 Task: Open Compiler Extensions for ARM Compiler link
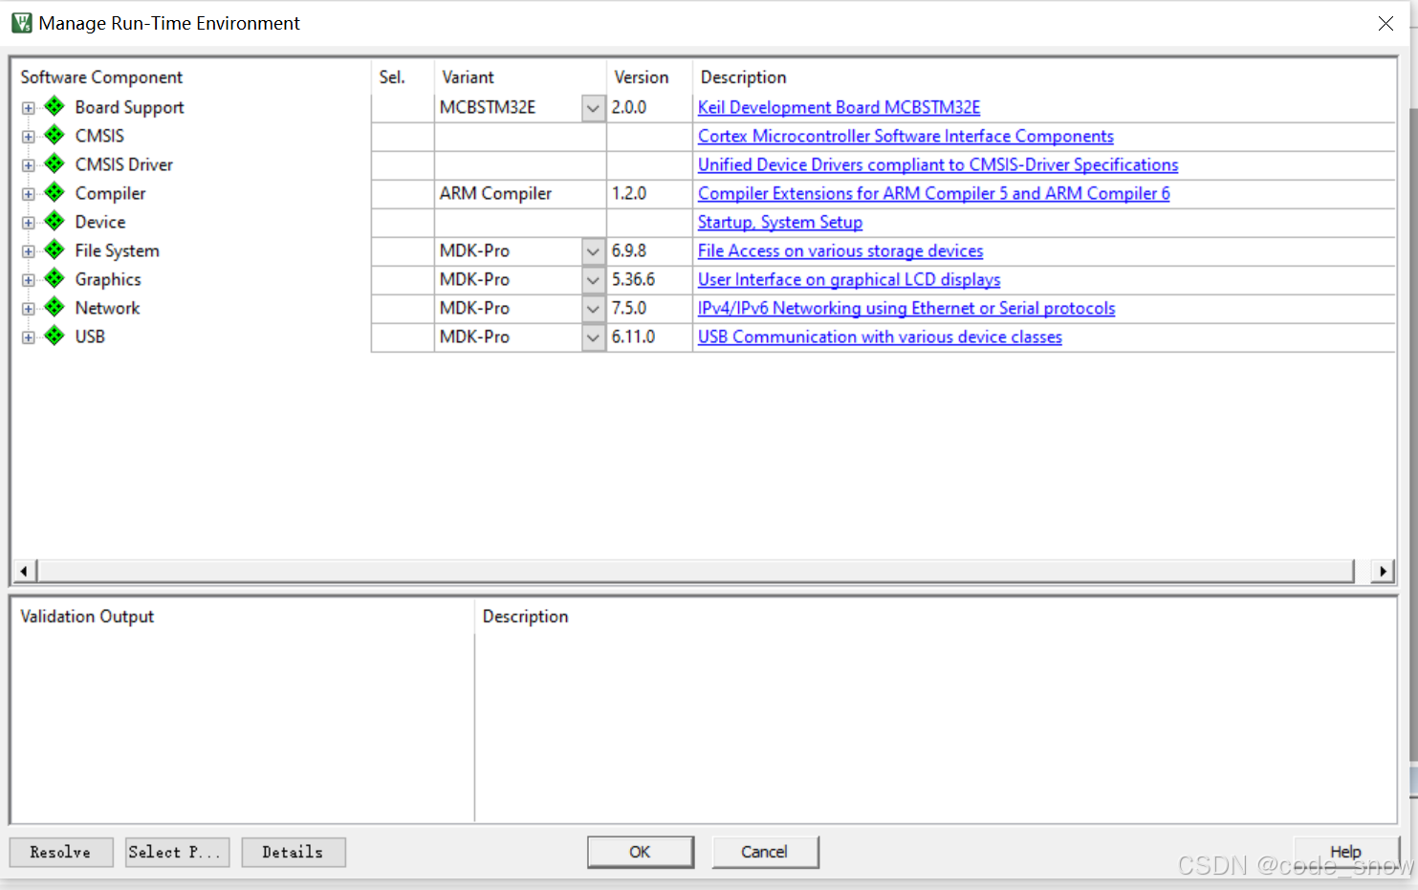tap(933, 194)
